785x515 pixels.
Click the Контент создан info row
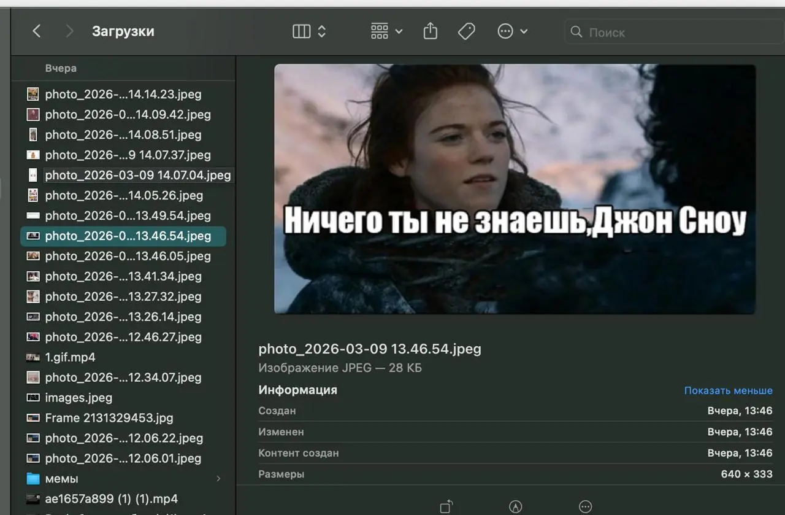pos(515,453)
